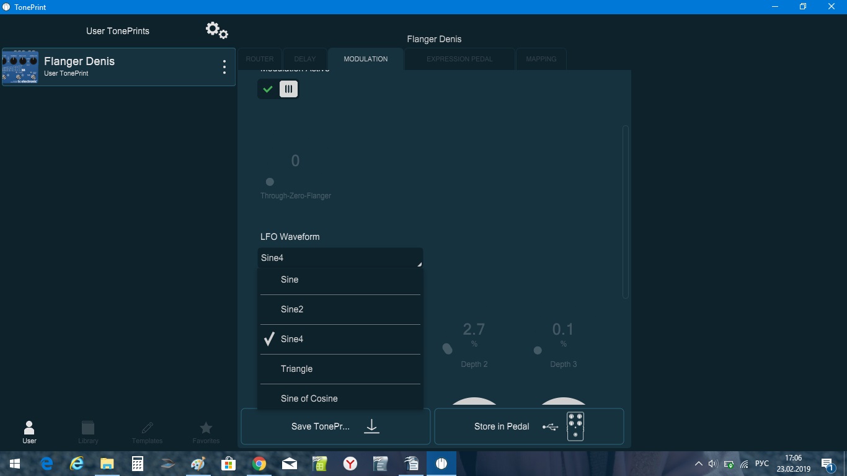Choose Sine from the waveform list
This screenshot has height=476, width=847.
coord(340,280)
